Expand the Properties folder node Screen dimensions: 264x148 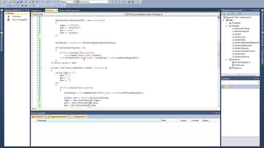point(226,23)
